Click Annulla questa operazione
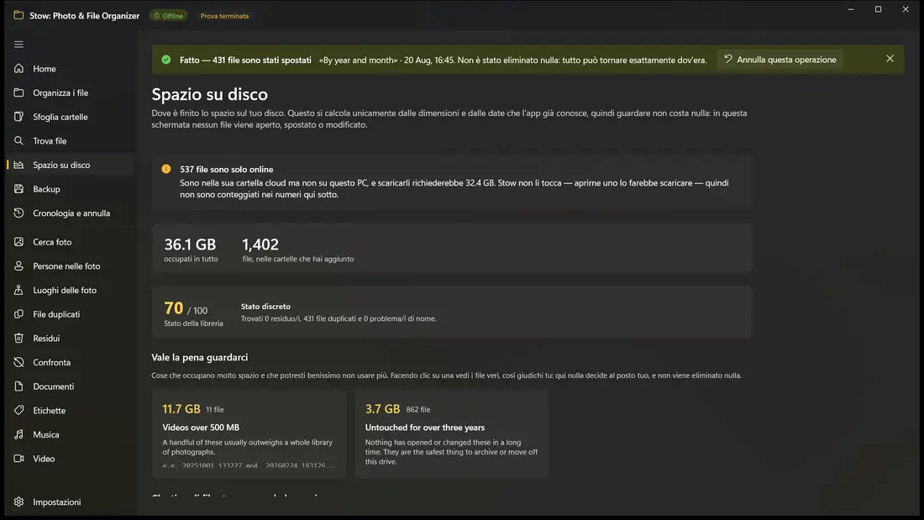Screen dimensions: 924x520 pyautogui.click(x=780, y=60)
